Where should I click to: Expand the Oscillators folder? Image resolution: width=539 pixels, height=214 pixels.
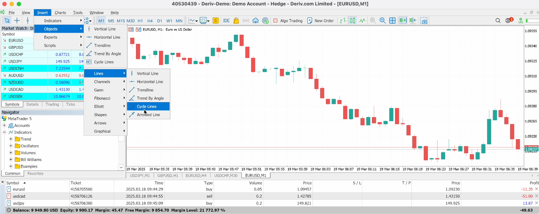tap(11, 146)
